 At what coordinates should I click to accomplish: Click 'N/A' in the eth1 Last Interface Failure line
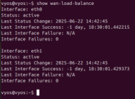[x=71, y=75]
